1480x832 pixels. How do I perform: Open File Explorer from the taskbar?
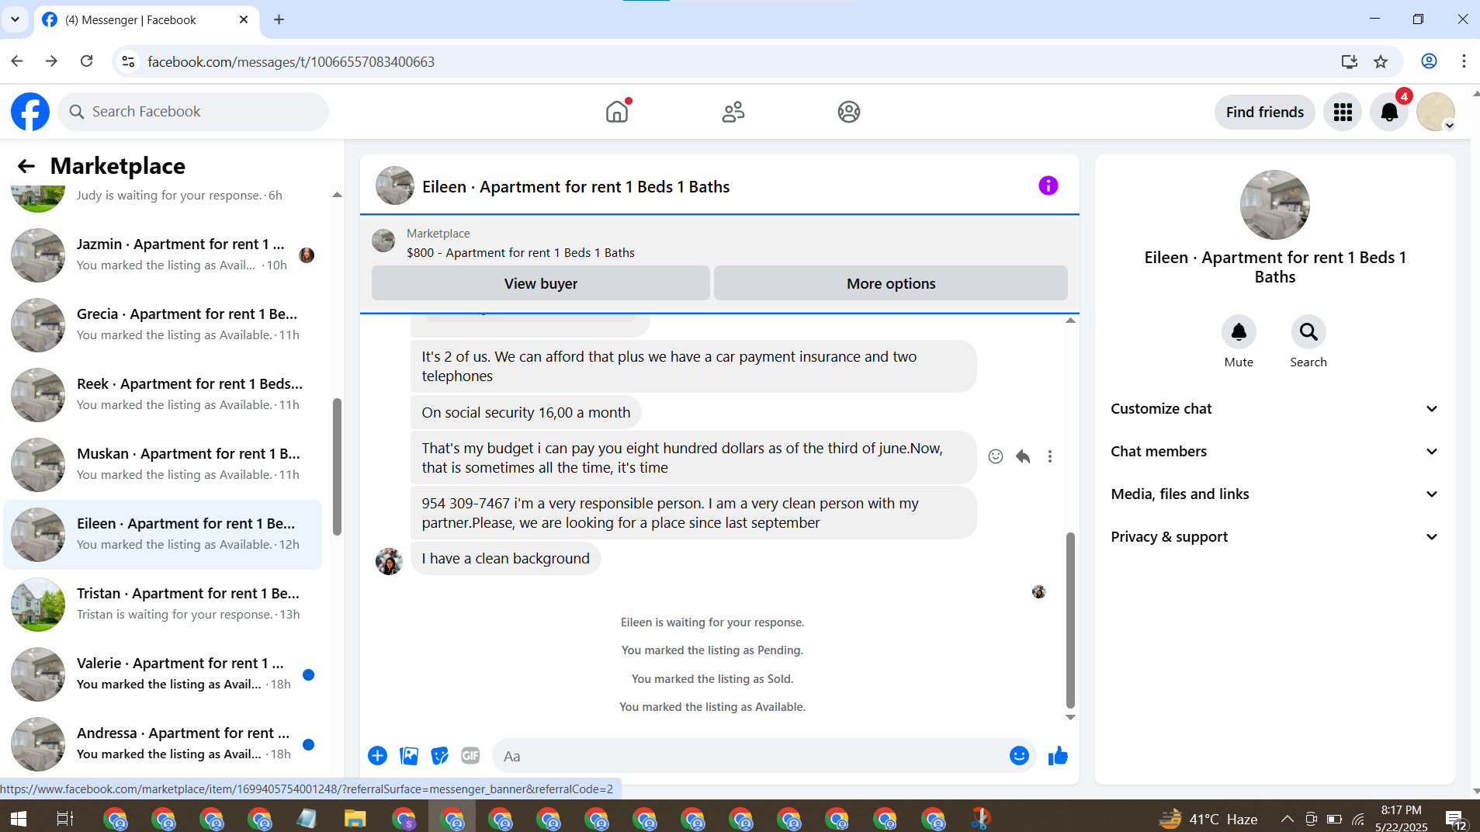355,818
